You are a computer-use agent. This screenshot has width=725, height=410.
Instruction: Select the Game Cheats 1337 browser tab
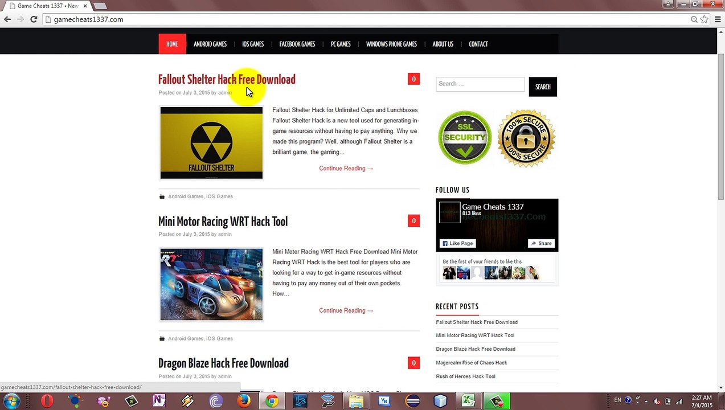[48, 6]
